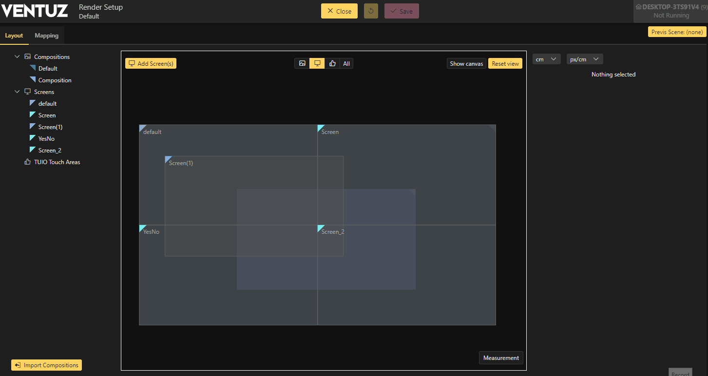
Task: Toggle Show canvas
Action: pos(466,63)
